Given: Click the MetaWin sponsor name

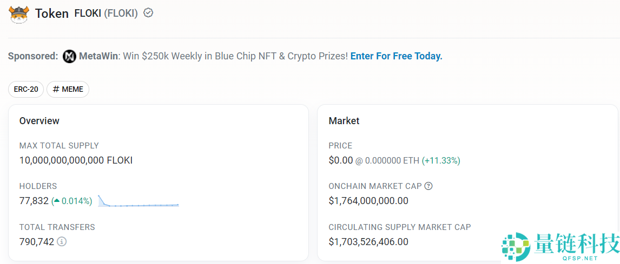Looking at the screenshot, I should click(98, 56).
